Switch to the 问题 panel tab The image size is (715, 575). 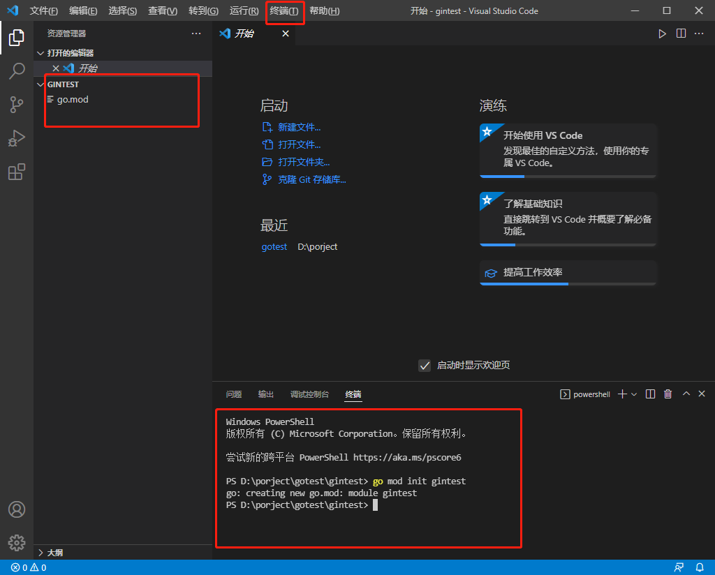pyautogui.click(x=234, y=394)
